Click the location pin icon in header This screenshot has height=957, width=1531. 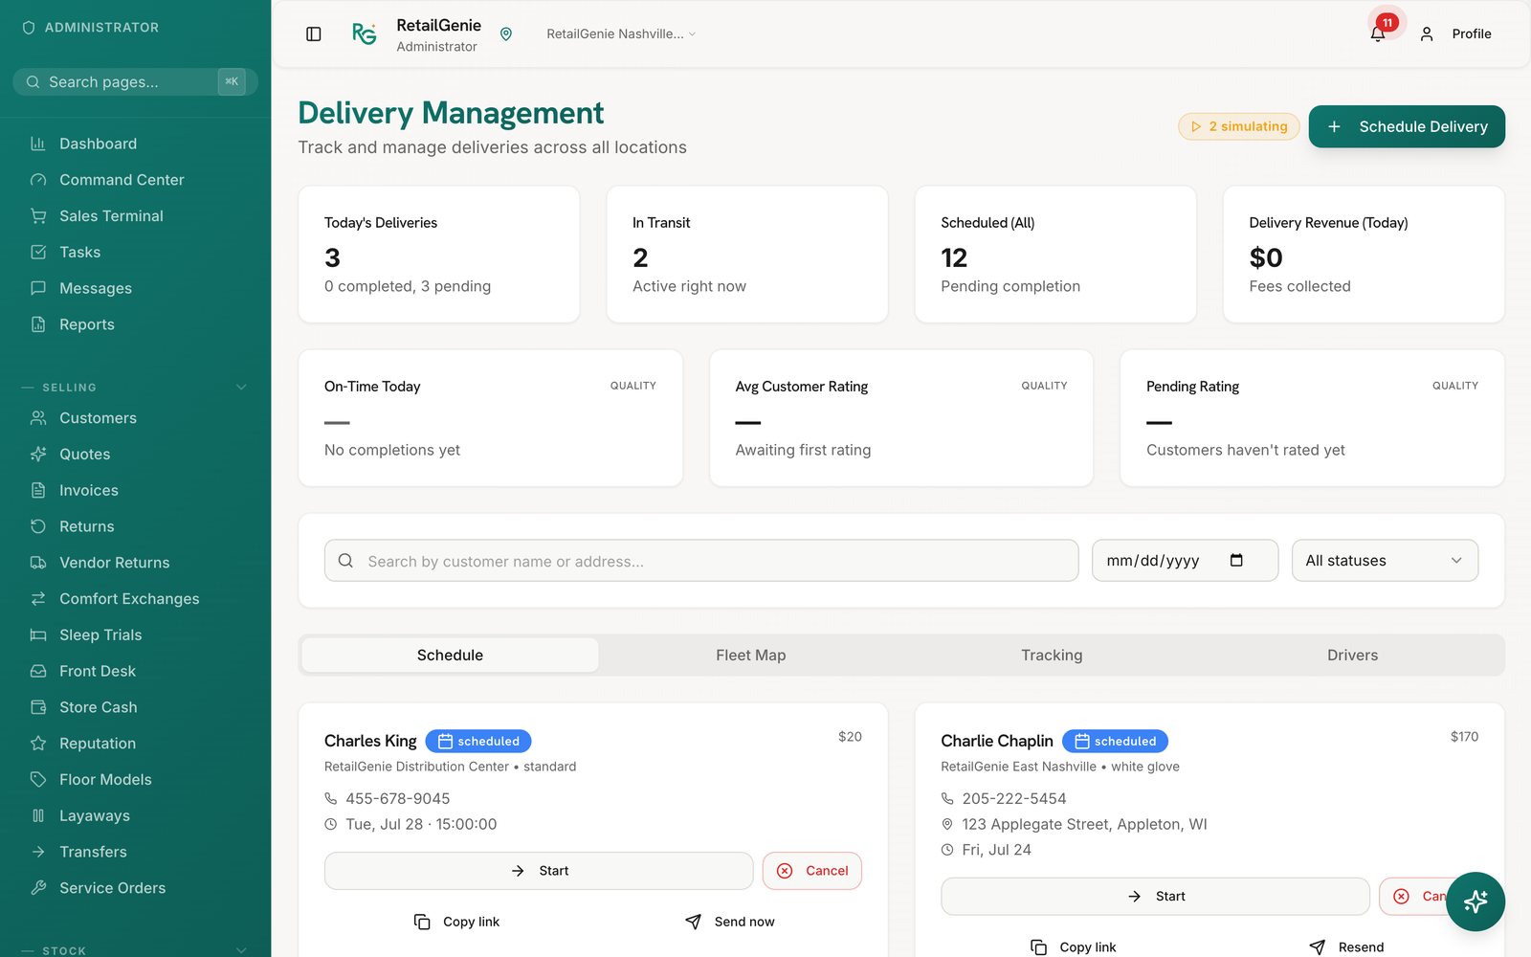point(506,33)
